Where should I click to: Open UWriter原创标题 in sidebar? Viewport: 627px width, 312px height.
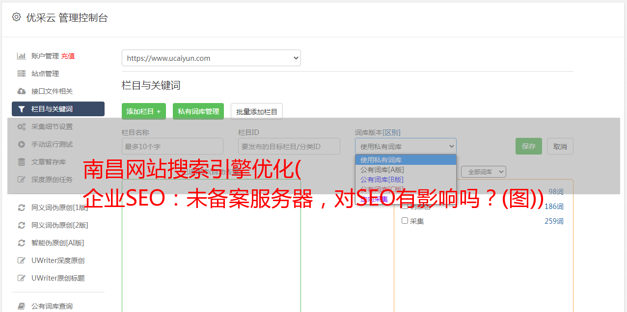point(58,278)
